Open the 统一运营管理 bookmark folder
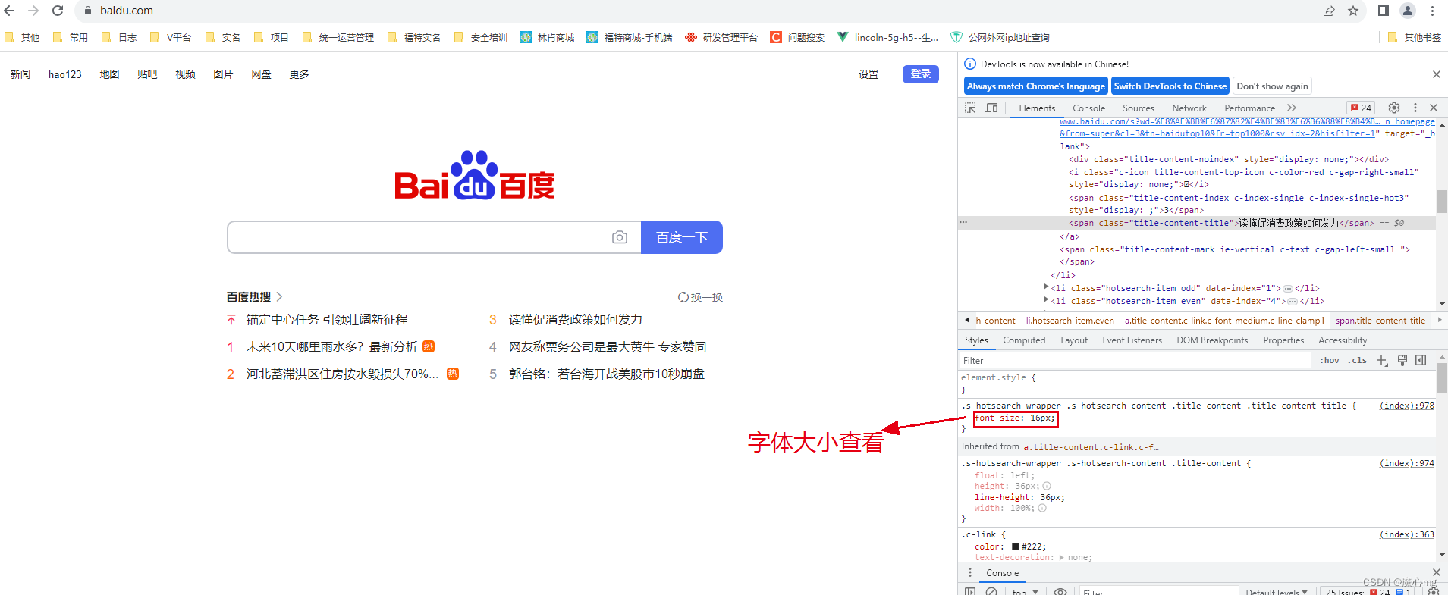The image size is (1448, 595). [x=338, y=37]
